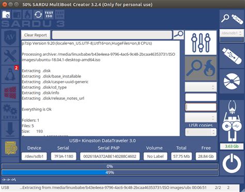This screenshot has width=245, height=192.
Task: Click Serial PNP value 002618A372ABE140288C4602
Action: coord(110,156)
